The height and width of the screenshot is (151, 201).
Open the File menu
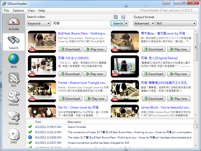[6, 10]
